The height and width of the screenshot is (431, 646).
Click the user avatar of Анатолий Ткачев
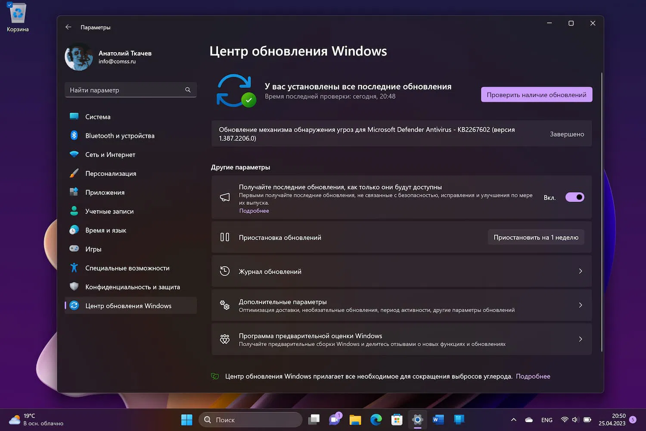coord(78,57)
